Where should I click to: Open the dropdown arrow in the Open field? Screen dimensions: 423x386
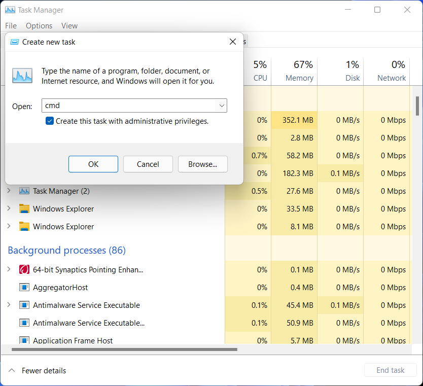click(x=222, y=106)
